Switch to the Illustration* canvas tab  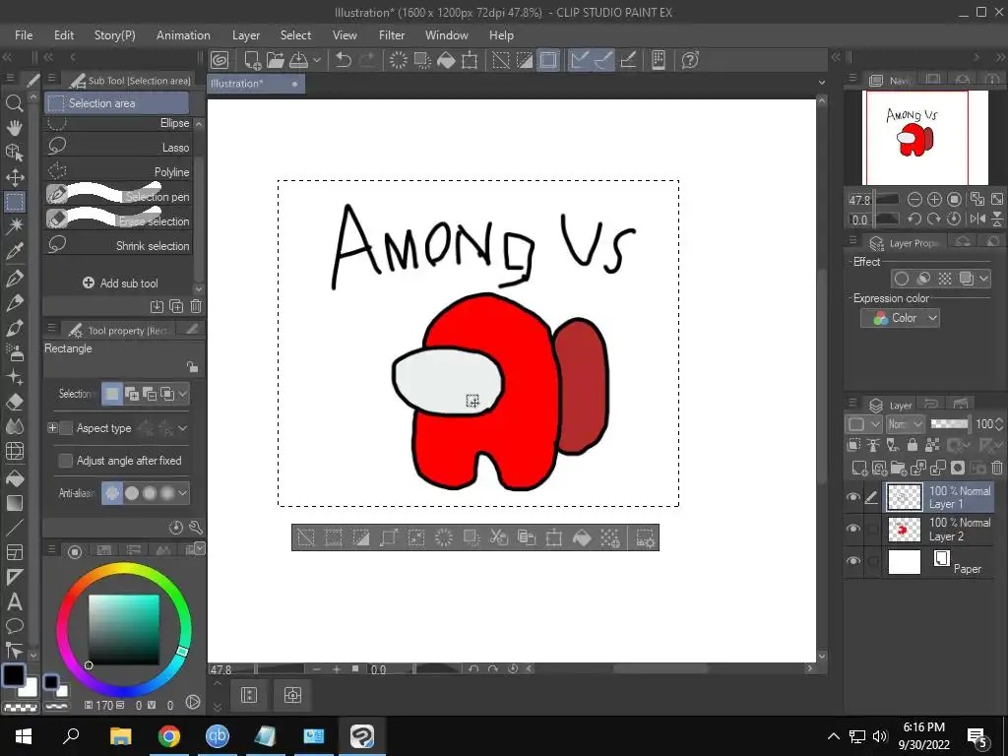tap(255, 84)
